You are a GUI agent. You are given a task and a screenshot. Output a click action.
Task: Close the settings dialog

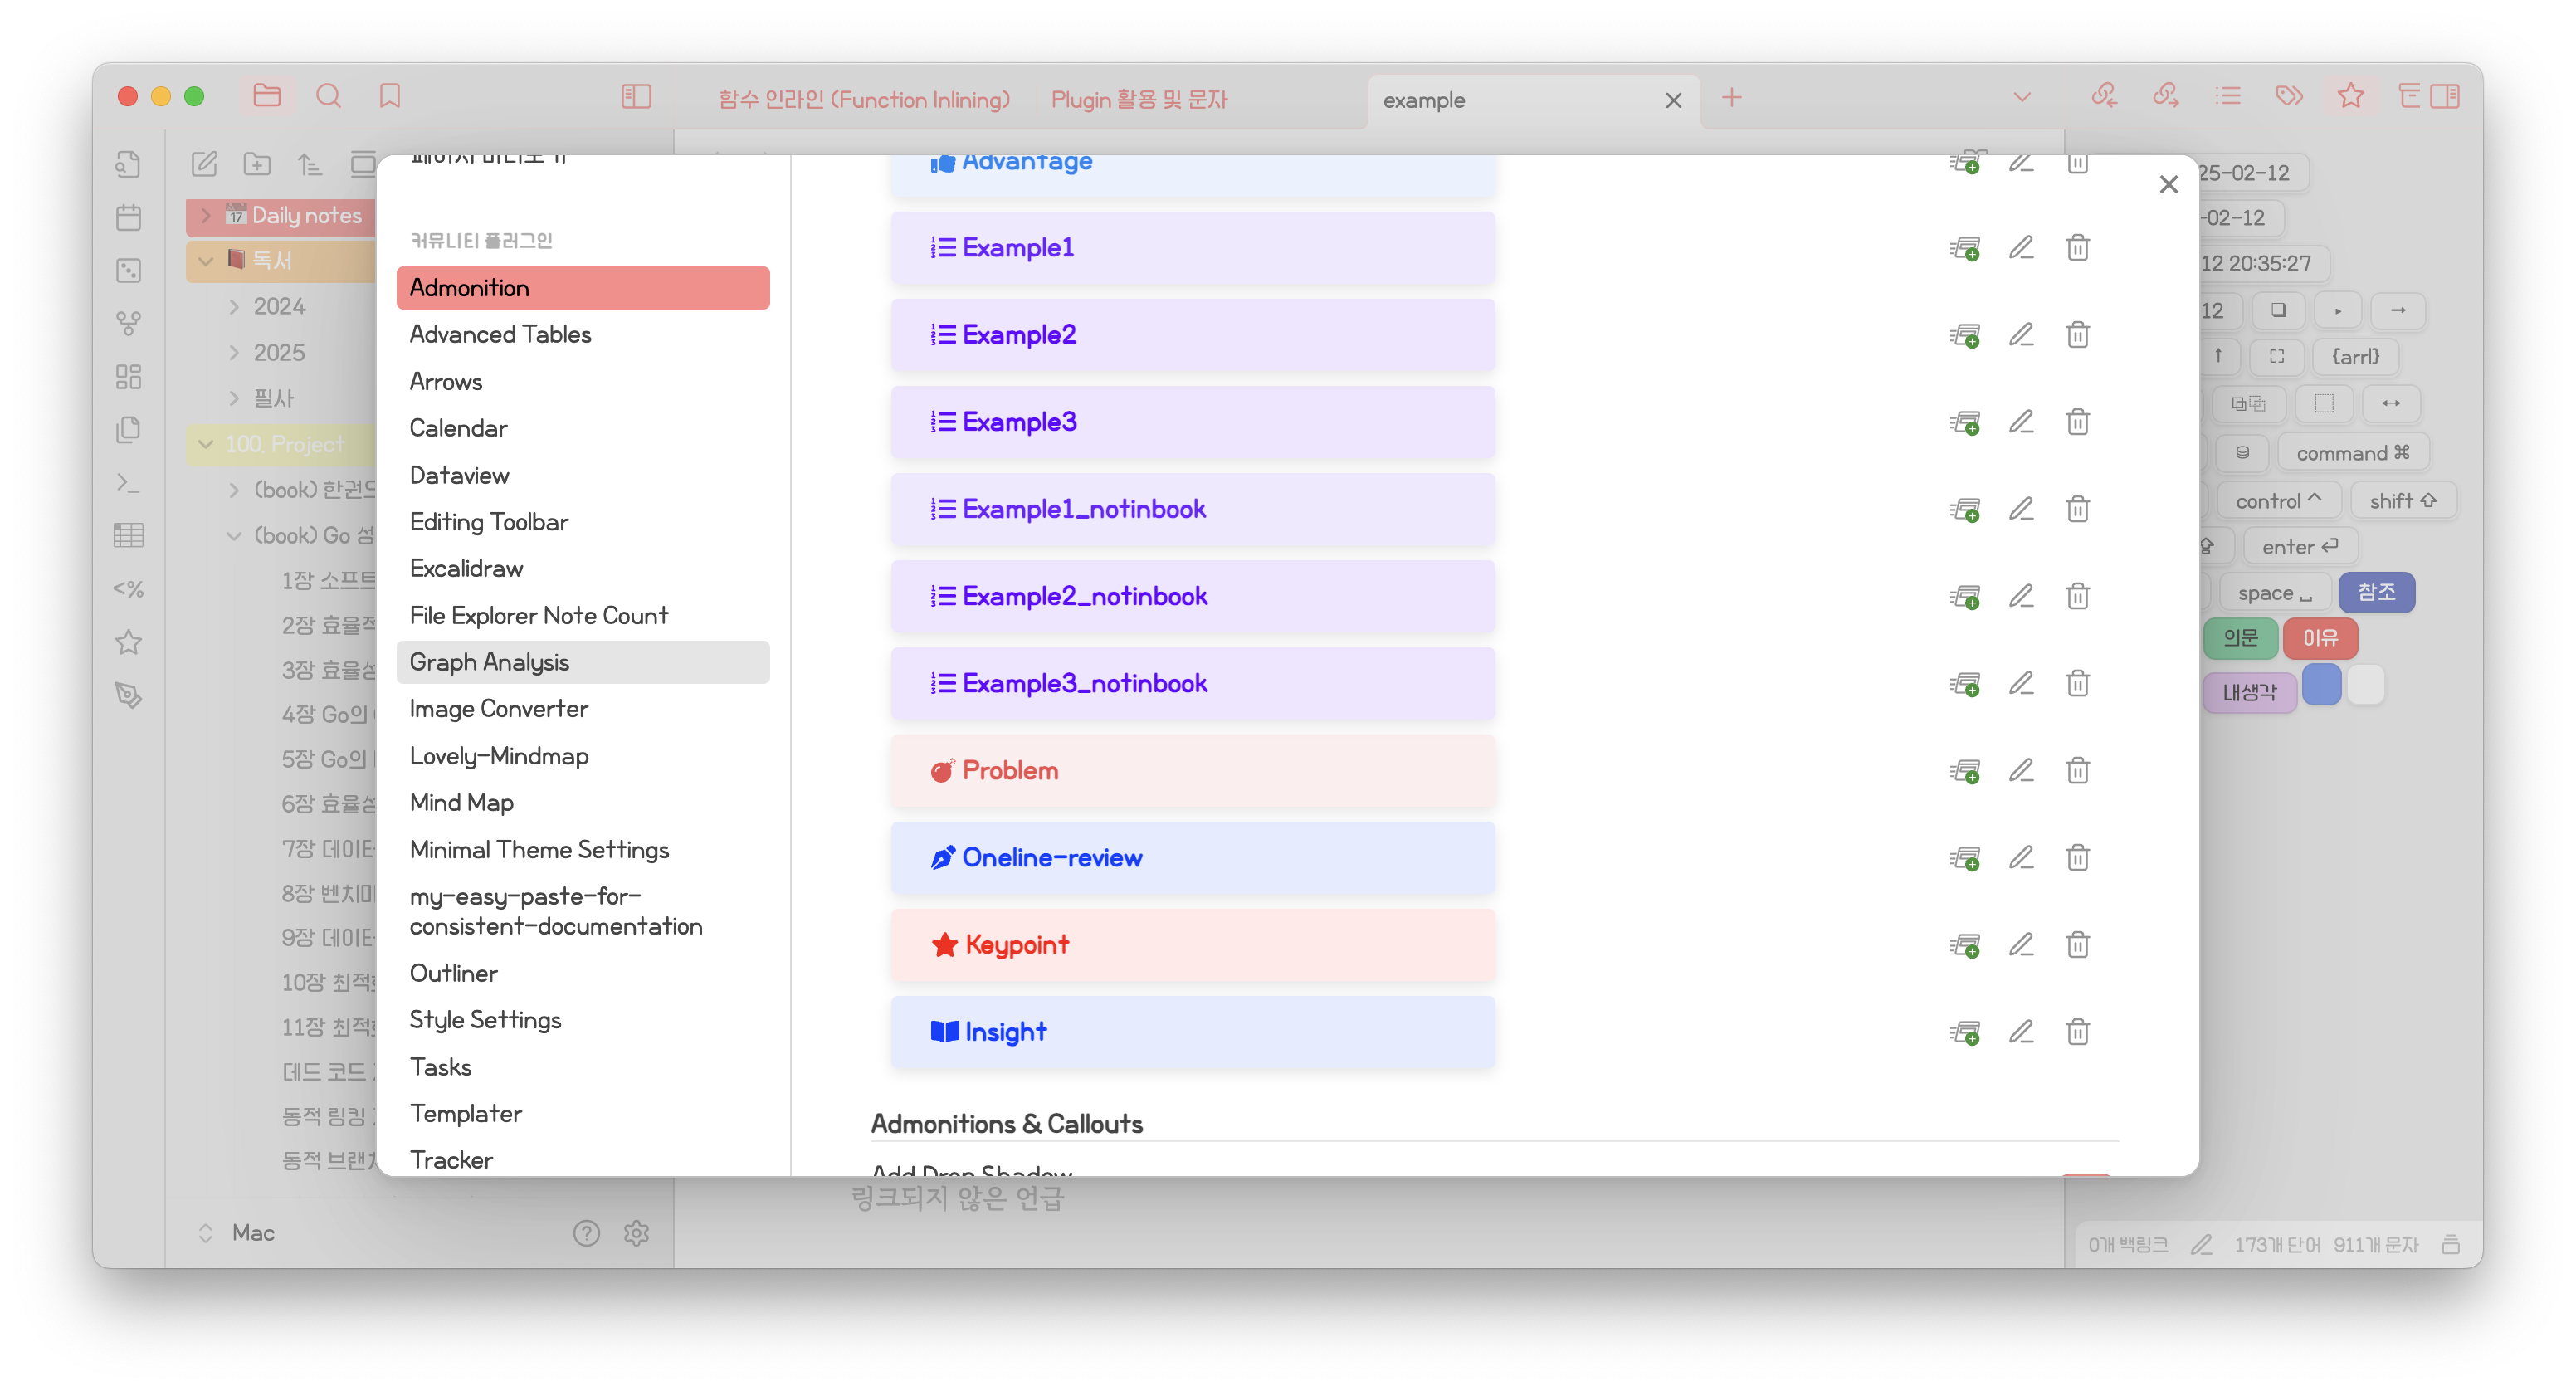click(x=2168, y=185)
